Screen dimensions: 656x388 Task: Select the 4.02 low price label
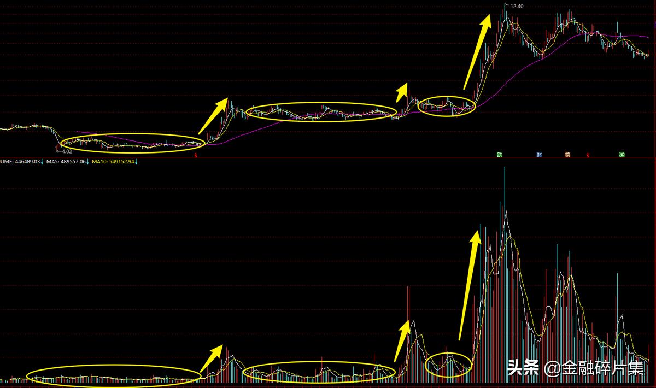click(67, 151)
